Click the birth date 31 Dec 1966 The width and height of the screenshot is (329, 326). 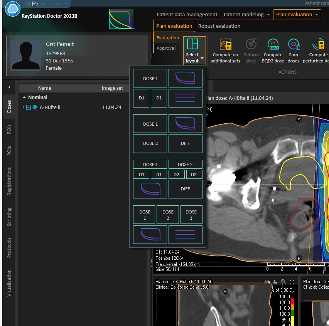click(59, 61)
